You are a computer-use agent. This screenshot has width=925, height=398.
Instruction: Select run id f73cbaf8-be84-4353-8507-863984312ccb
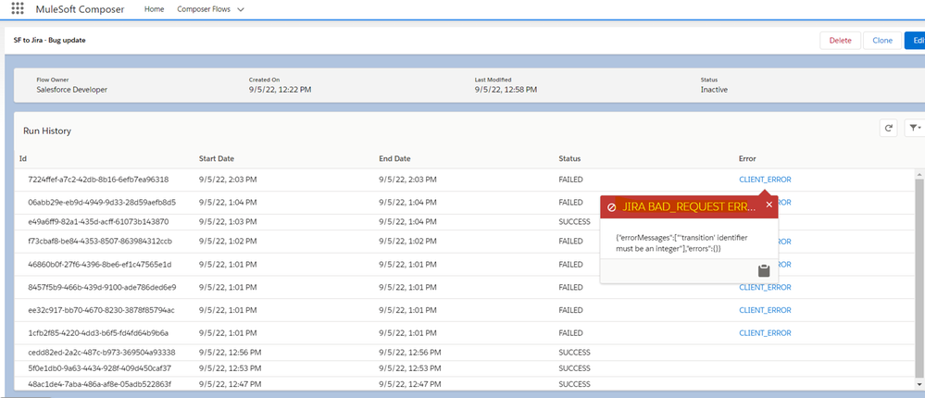100,242
